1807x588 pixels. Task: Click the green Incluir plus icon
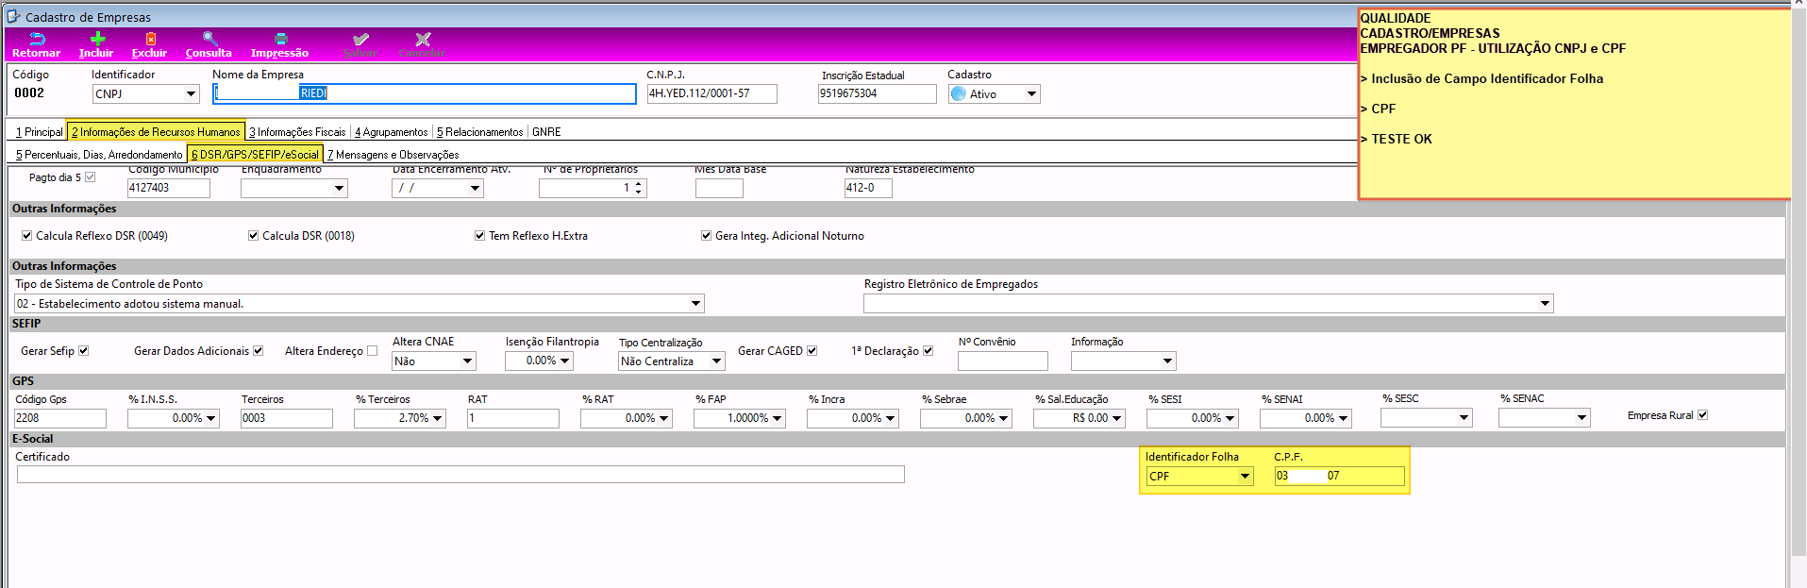[96, 39]
